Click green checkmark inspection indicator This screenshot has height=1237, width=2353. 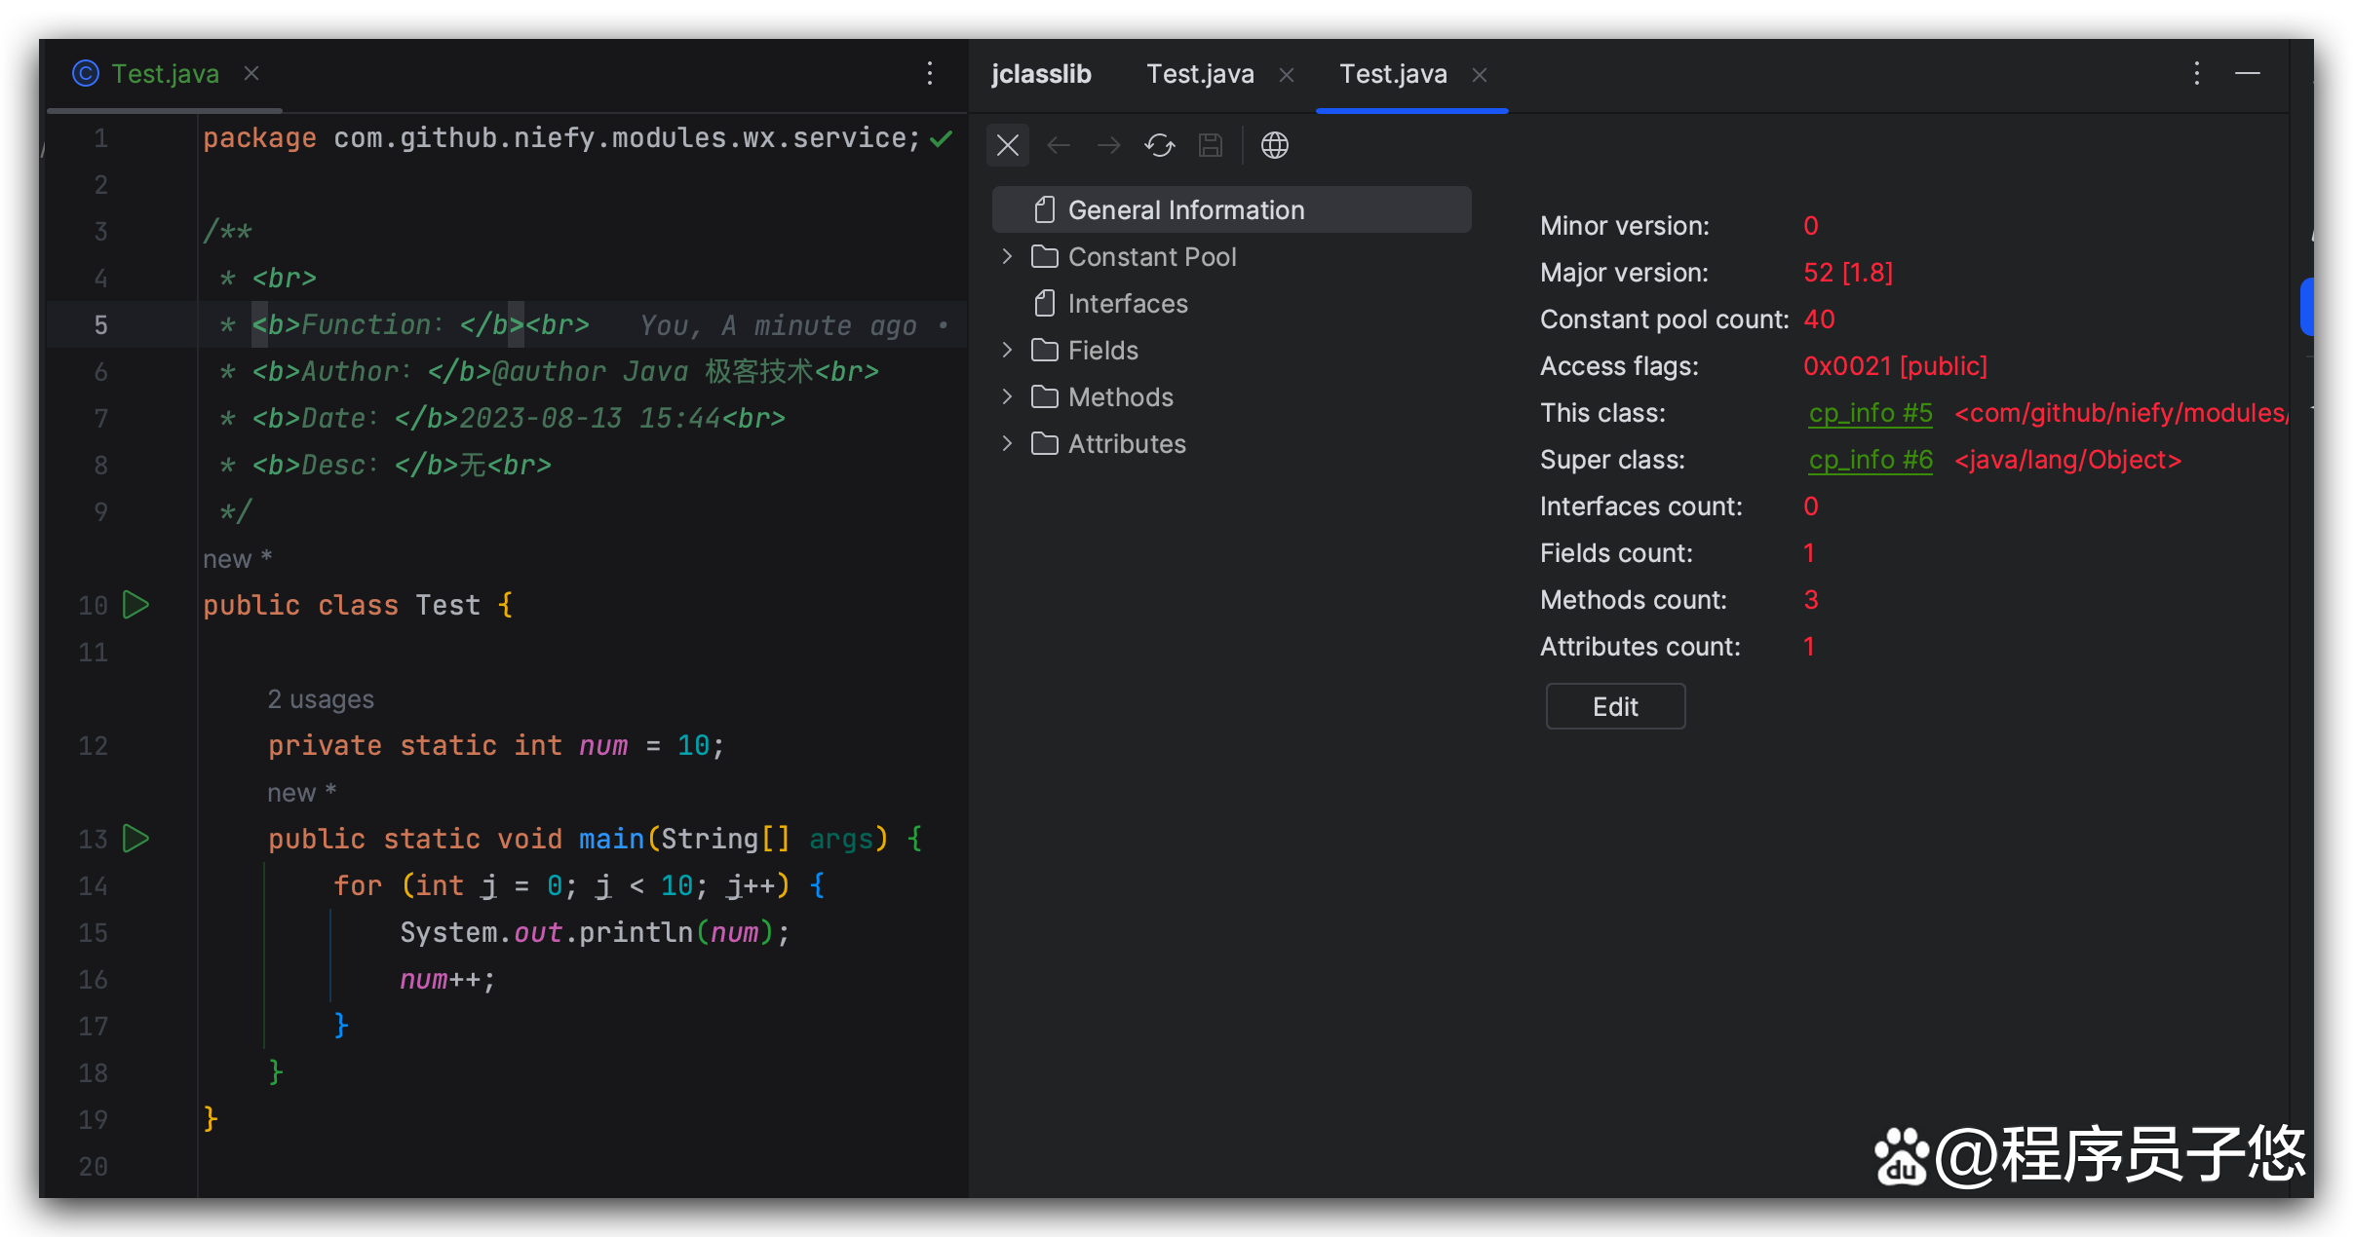click(942, 138)
